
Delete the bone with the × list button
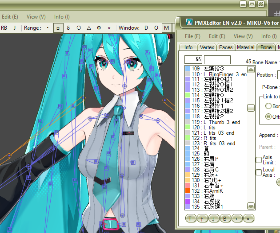248,218
